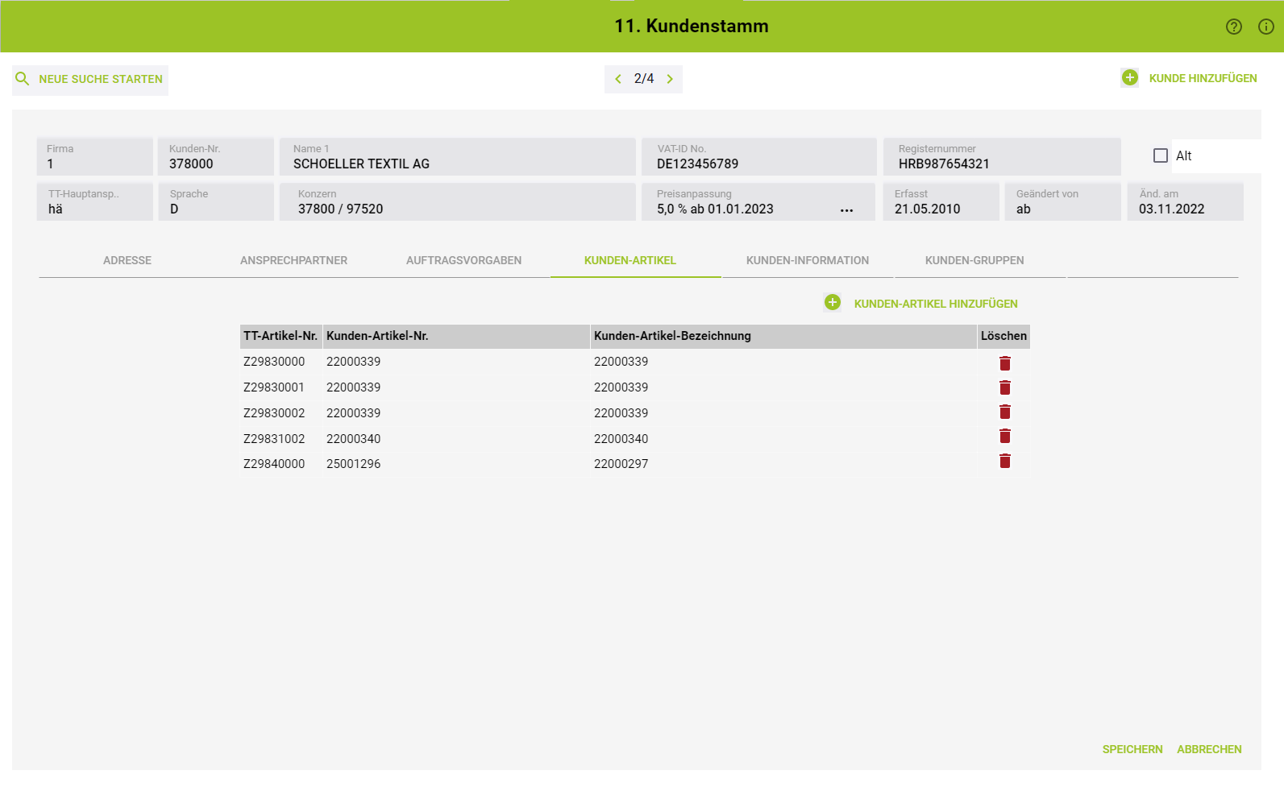Delete article row Z29830000 with trash icon

pos(1004,363)
